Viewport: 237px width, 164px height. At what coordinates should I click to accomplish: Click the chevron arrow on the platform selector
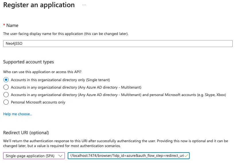coord(60,156)
